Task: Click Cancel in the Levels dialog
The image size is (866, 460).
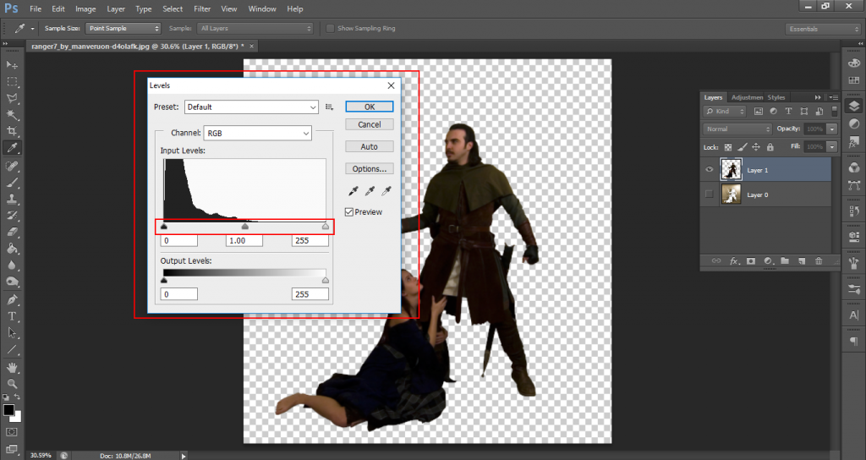Action: point(370,125)
